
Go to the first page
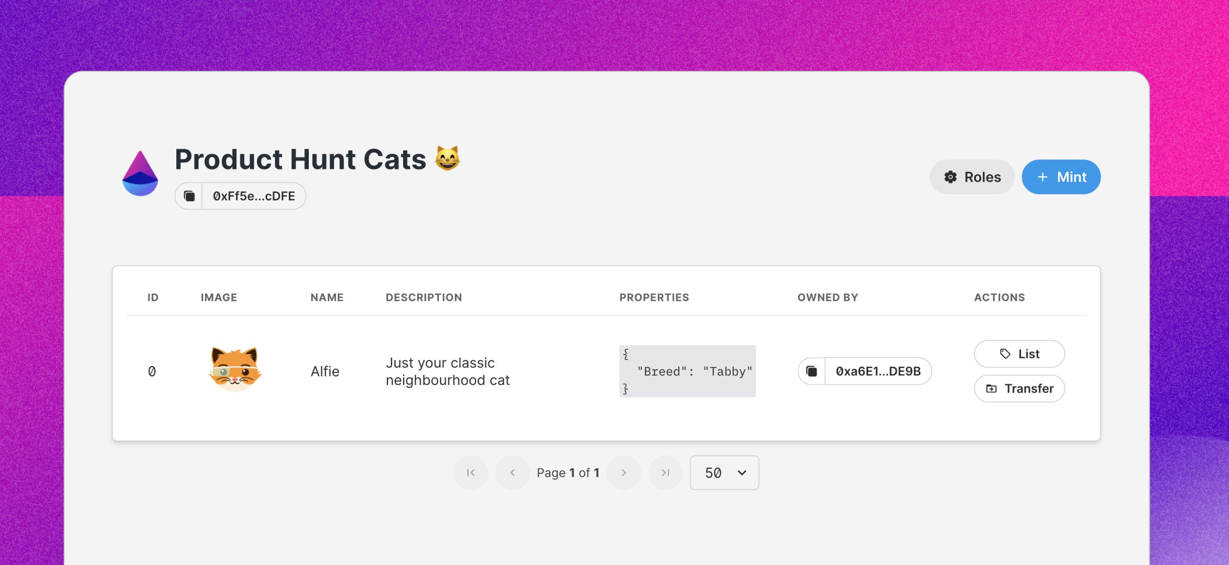(x=471, y=473)
